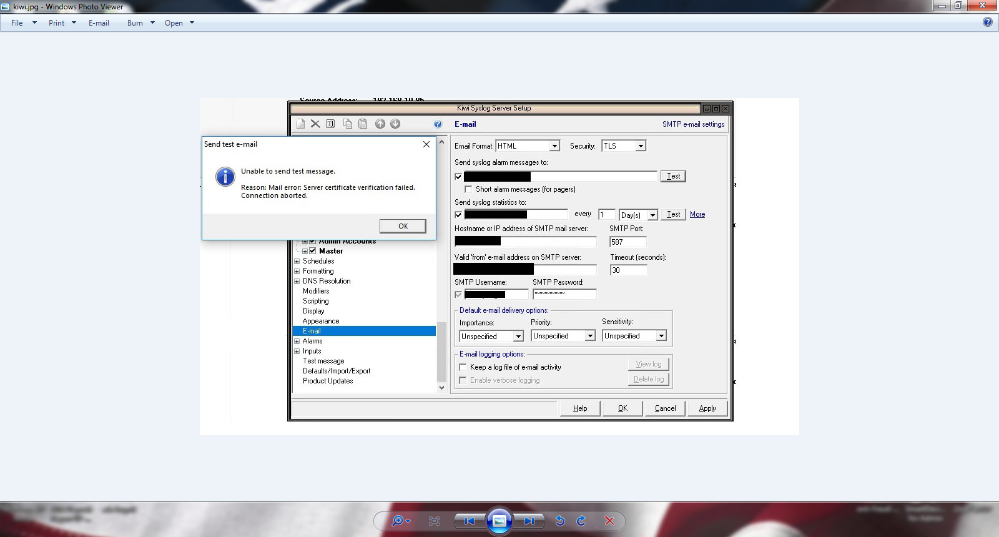Viewport: 999px width, 537px height.
Task: Click the delete X icon in Kiwi toolbar
Action: (x=315, y=124)
